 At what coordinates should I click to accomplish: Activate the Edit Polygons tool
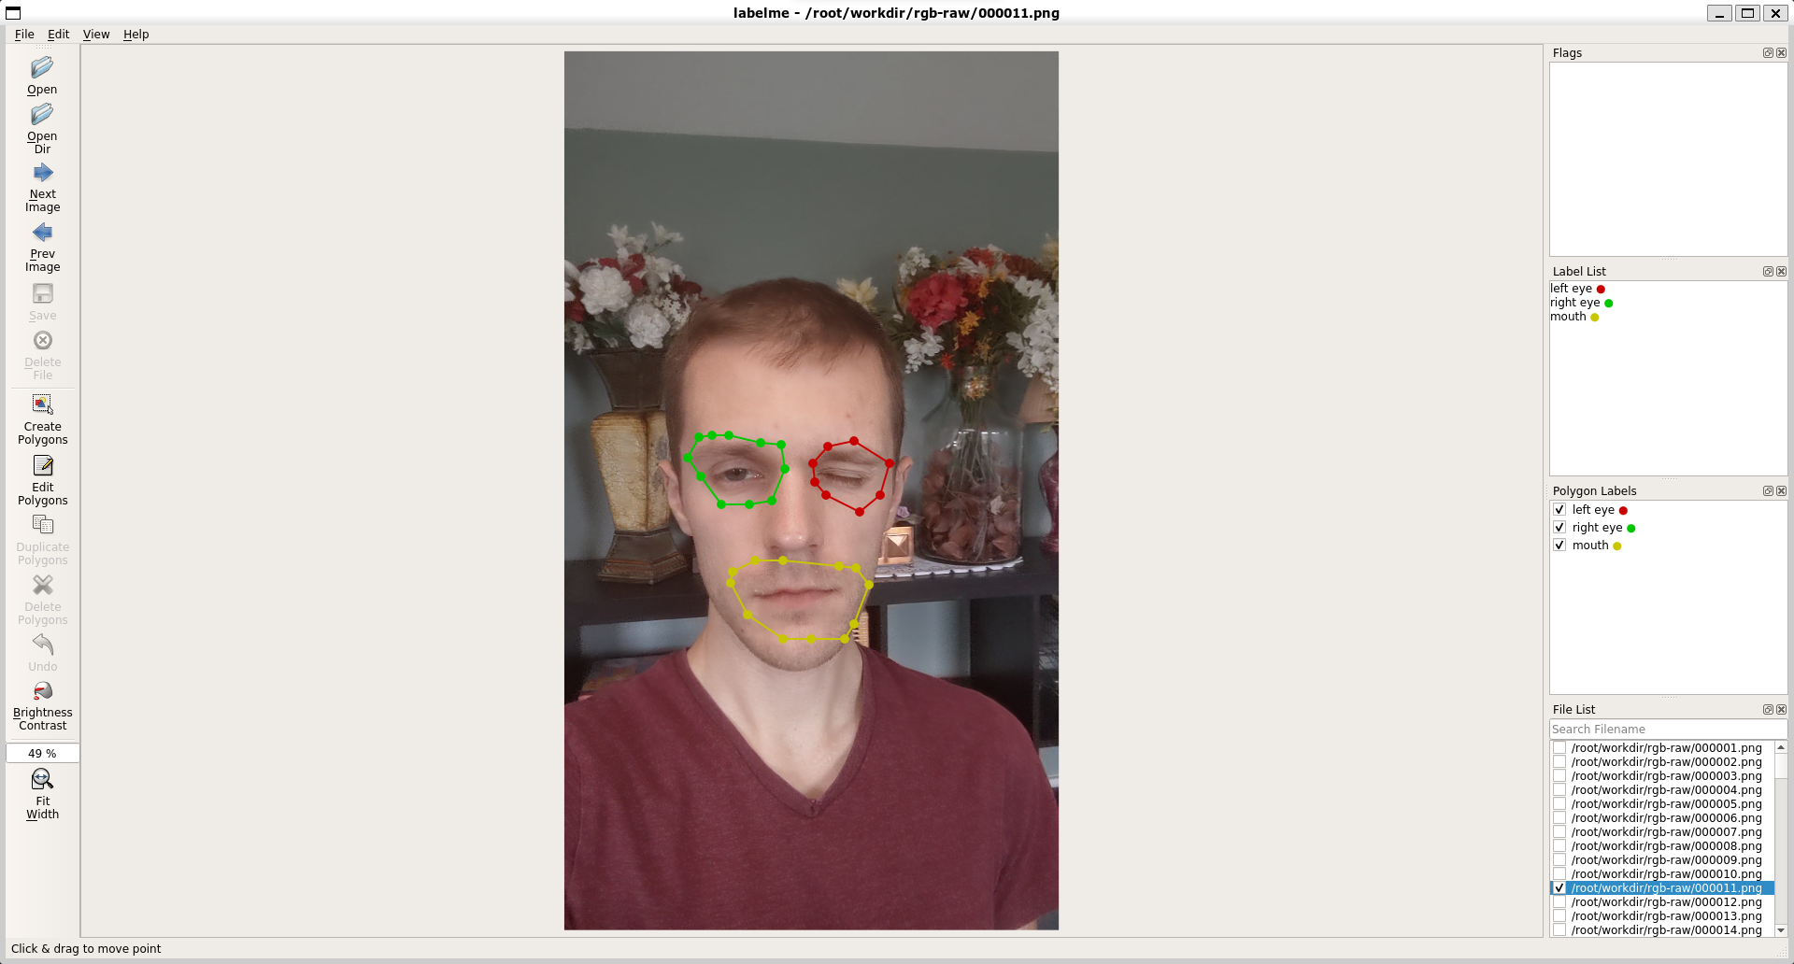tap(42, 465)
